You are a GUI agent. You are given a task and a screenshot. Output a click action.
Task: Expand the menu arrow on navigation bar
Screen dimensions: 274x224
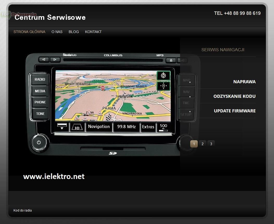[62, 127]
